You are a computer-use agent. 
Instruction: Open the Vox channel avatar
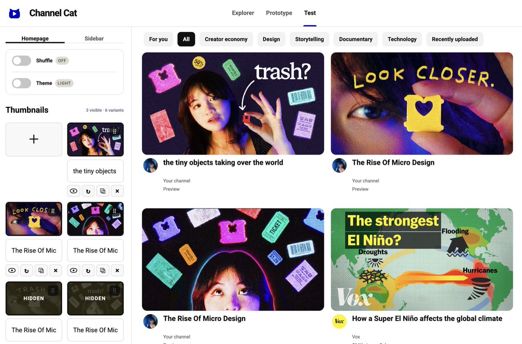point(339,321)
